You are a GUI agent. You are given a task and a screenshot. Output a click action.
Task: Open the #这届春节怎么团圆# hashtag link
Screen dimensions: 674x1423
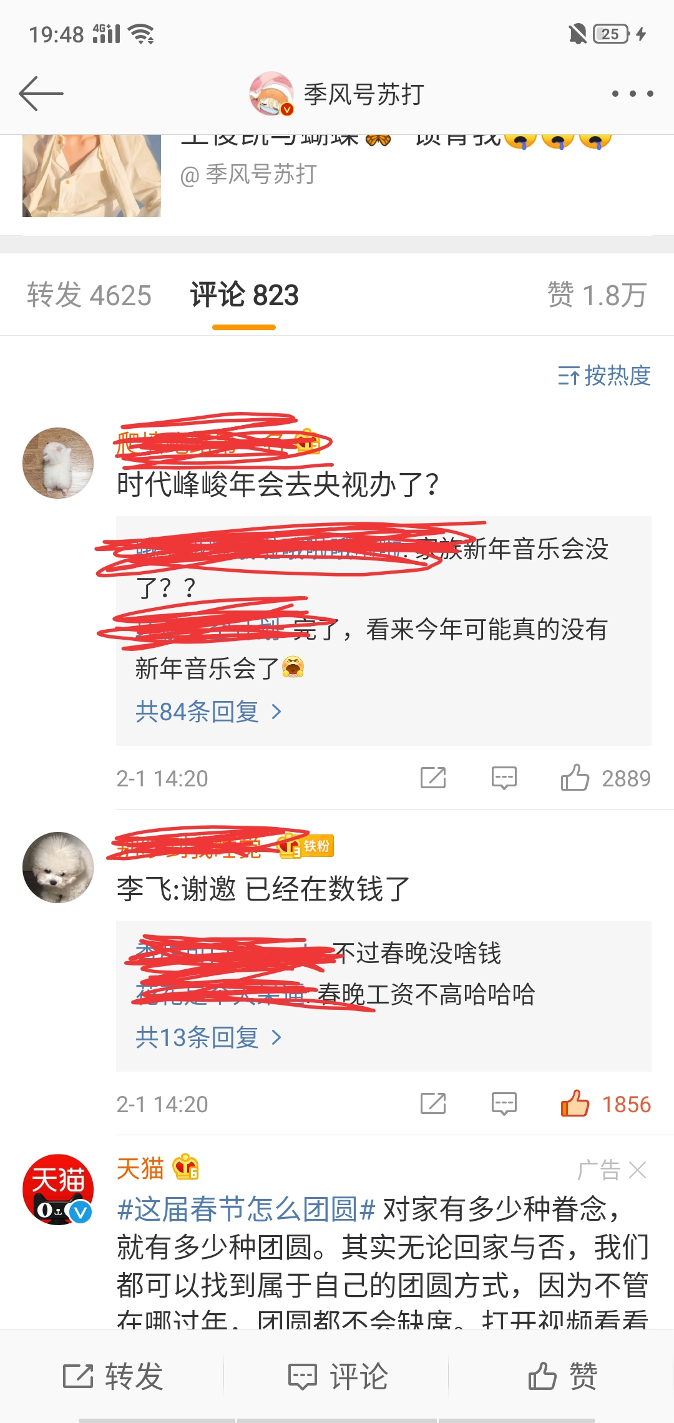pos(246,1210)
